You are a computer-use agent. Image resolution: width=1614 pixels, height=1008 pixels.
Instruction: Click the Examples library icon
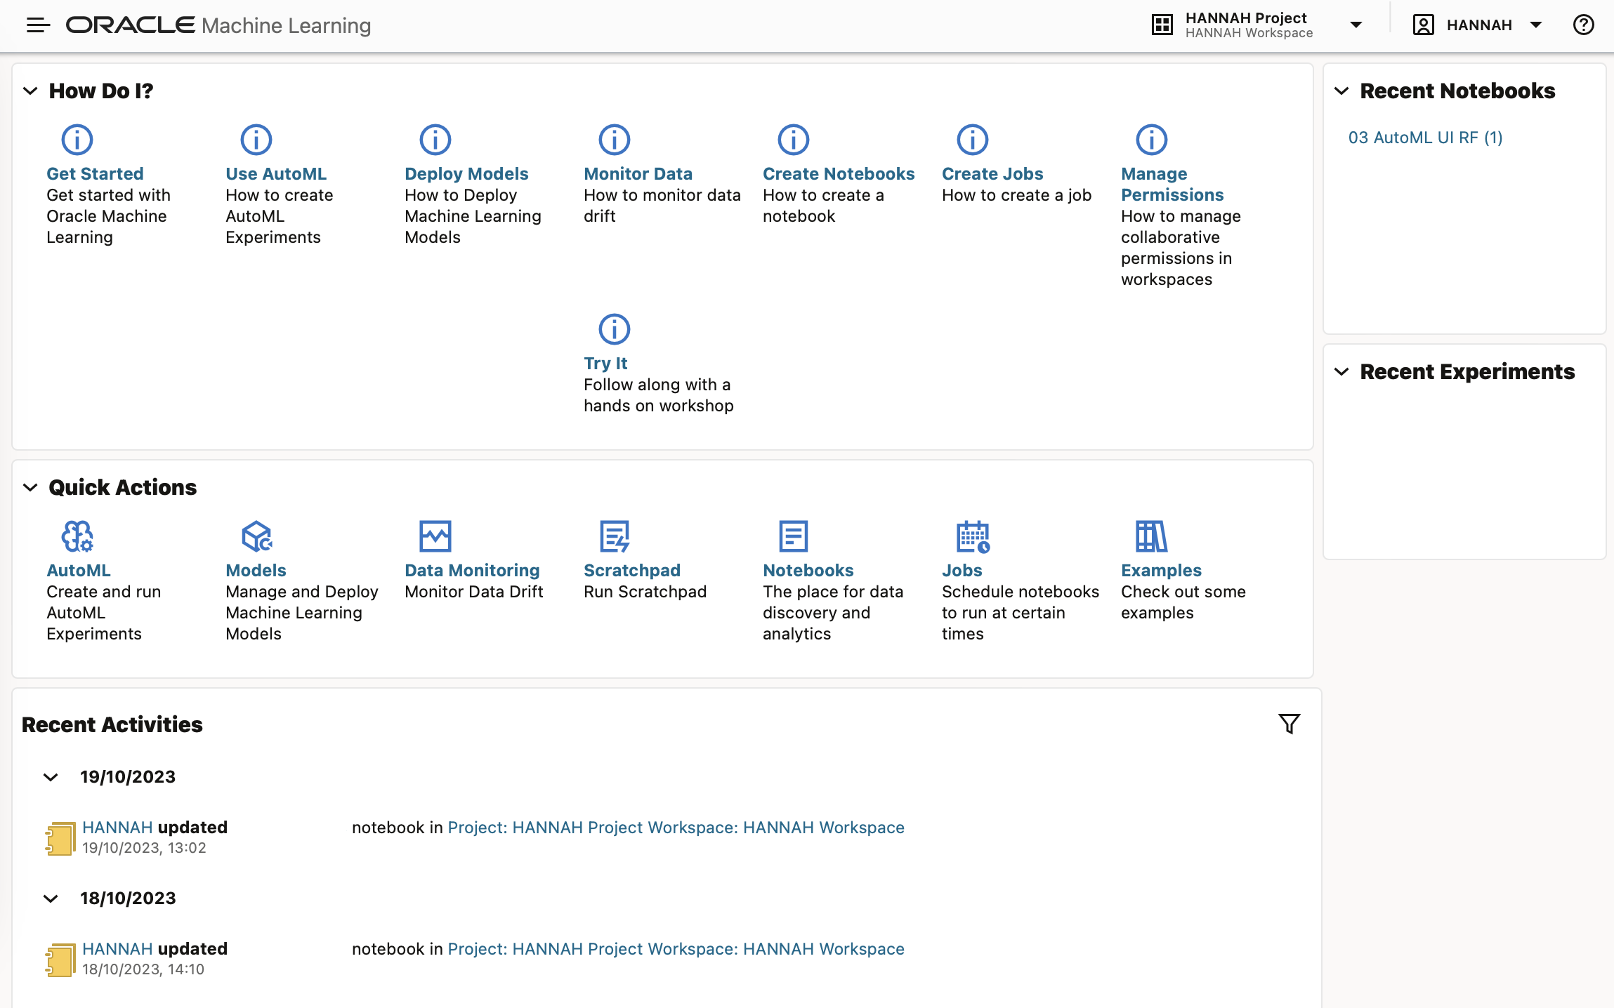(1151, 536)
